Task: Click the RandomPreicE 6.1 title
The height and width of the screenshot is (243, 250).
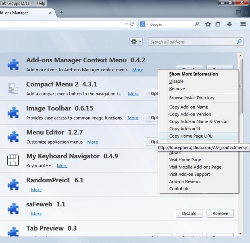Action: pos(55,180)
